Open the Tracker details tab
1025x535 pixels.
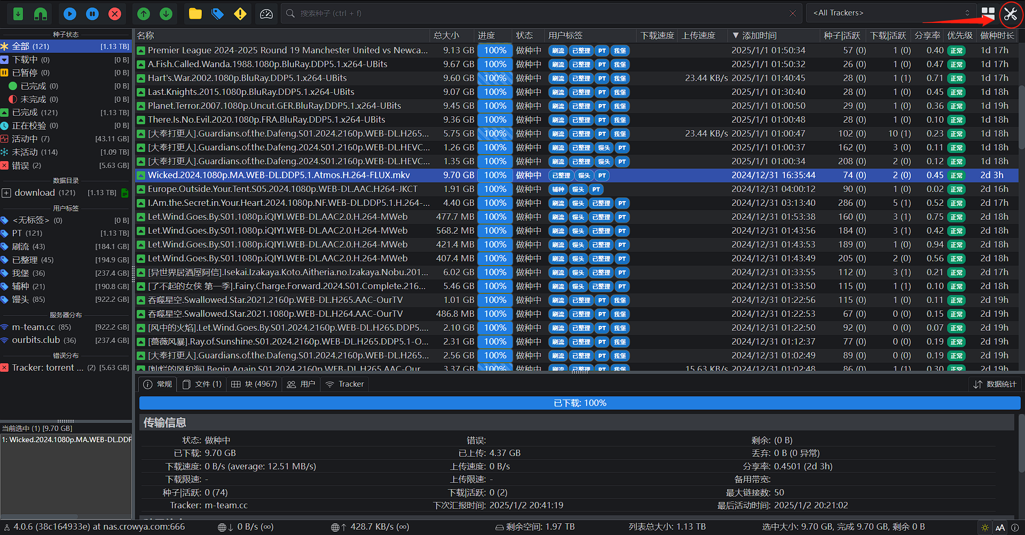(x=345, y=384)
